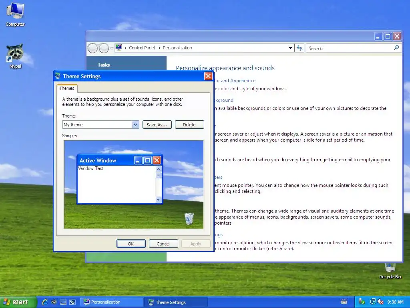Click the Back button in Personalization window

(92, 48)
